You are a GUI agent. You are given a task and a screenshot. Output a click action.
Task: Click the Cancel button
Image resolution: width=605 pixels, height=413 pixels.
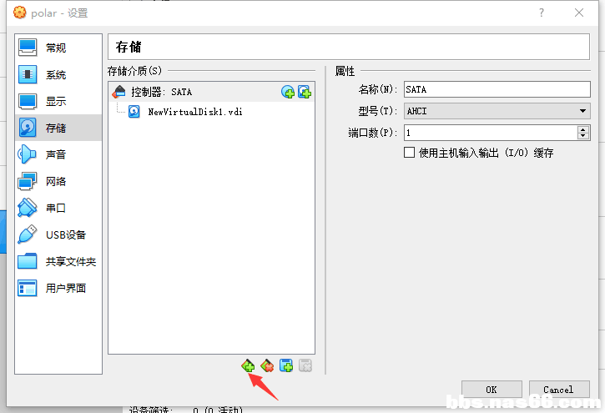tap(559, 390)
